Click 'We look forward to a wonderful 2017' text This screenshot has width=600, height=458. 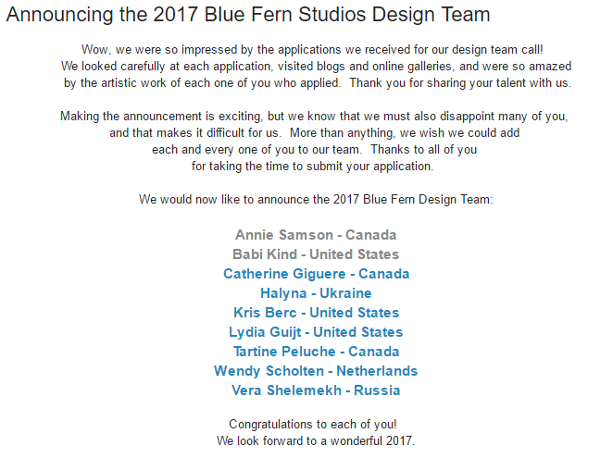coord(316,440)
